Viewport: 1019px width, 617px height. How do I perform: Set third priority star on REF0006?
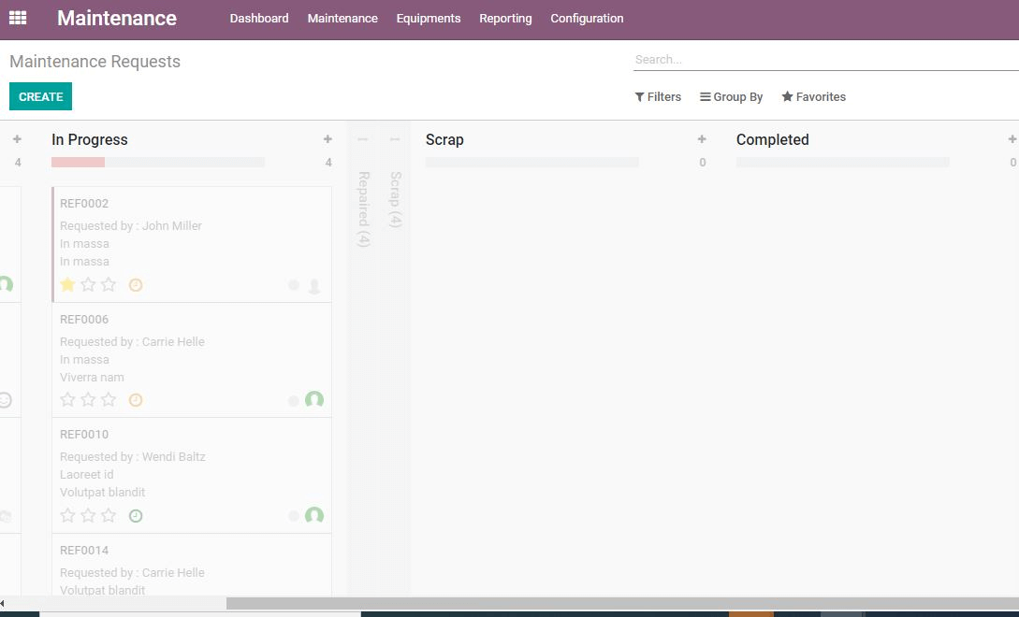109,399
